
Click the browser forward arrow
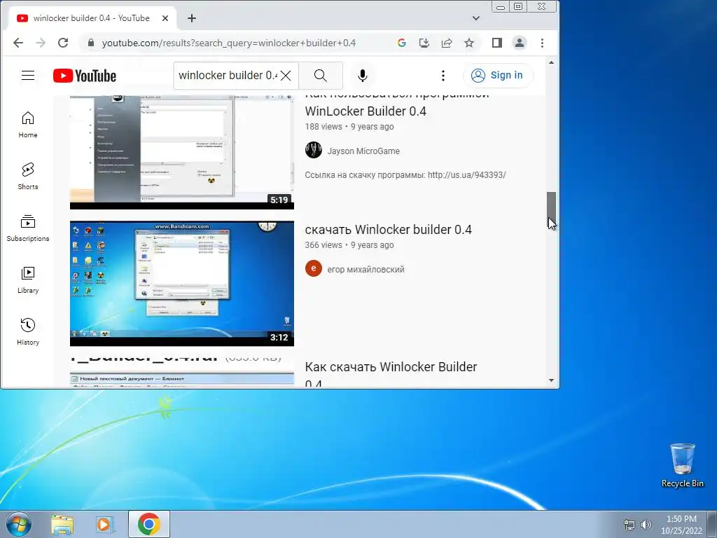(x=41, y=43)
